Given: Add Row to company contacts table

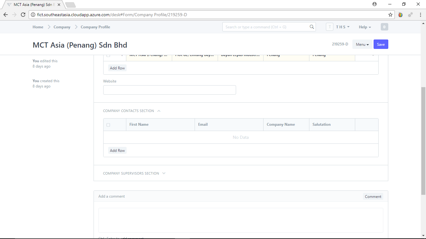Looking at the screenshot, I should pyautogui.click(x=117, y=151).
